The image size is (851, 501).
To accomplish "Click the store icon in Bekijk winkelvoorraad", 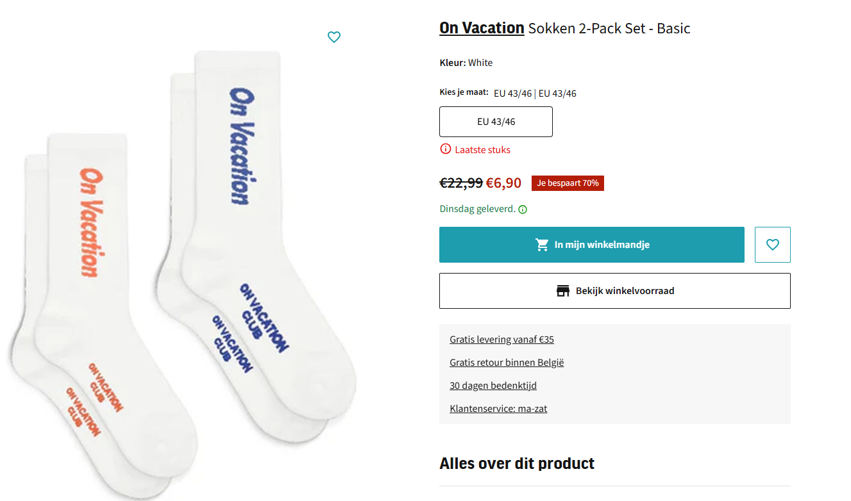I will [563, 290].
